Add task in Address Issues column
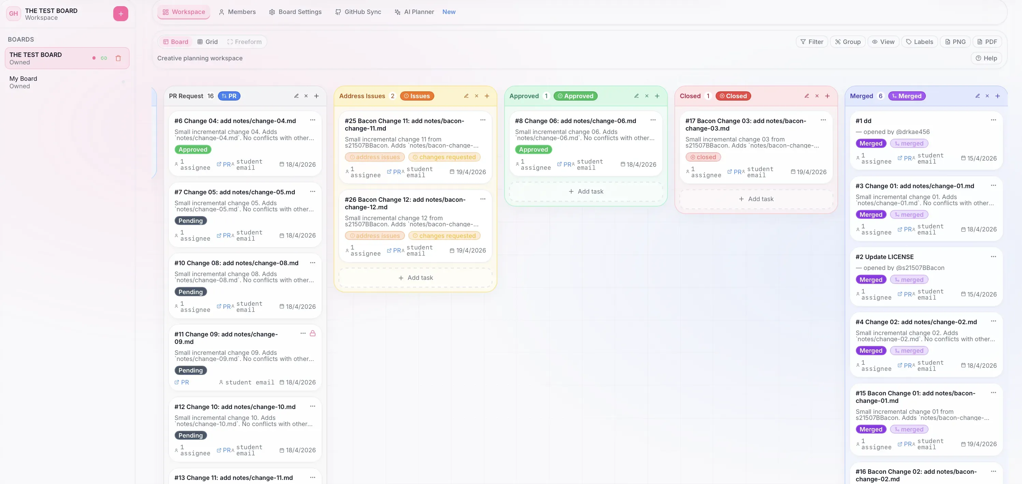 click(x=415, y=278)
